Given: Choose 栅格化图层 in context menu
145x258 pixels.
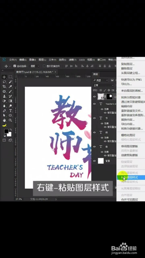Looking at the screenshot, I should 128,135.
